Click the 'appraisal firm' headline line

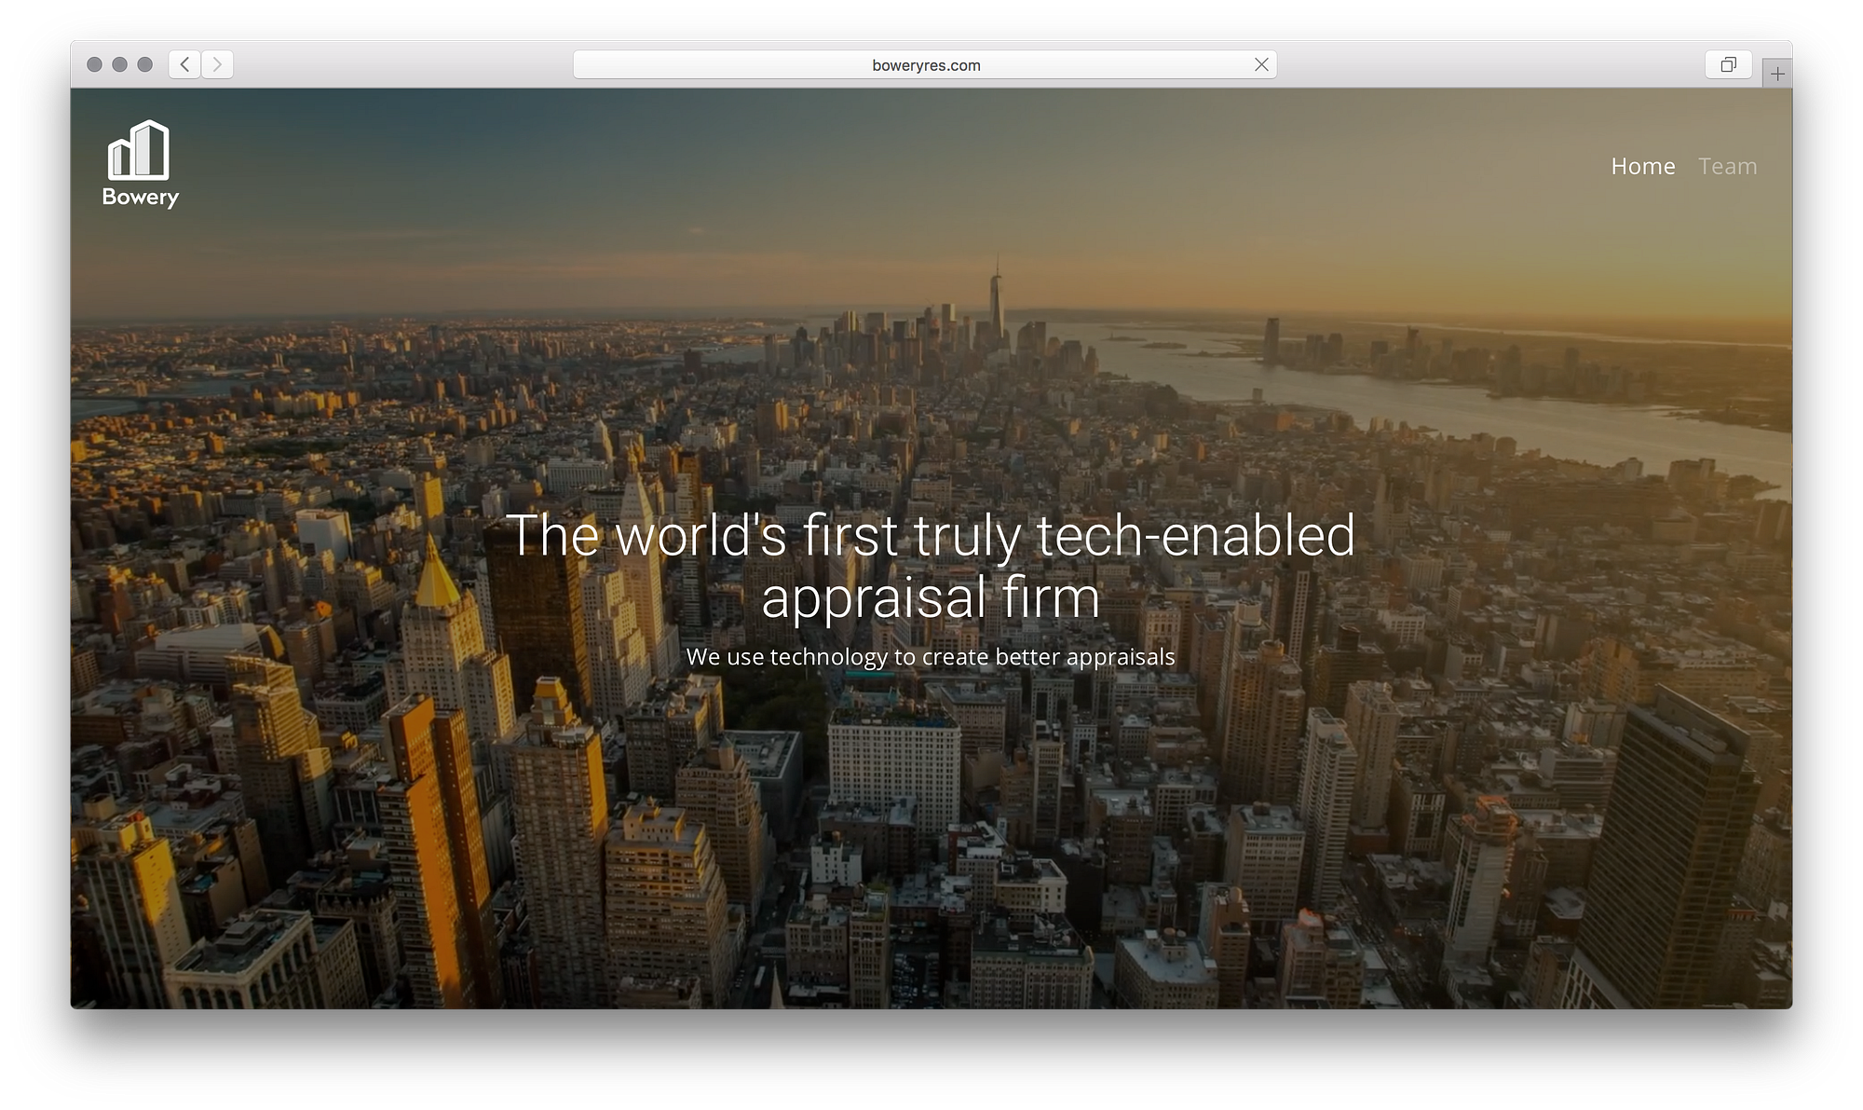coord(930,597)
